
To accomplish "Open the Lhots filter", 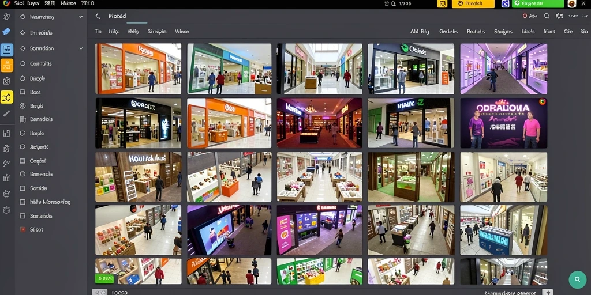I will pyautogui.click(x=528, y=32).
